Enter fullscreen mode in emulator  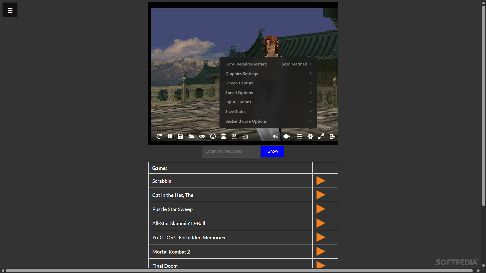(321, 136)
